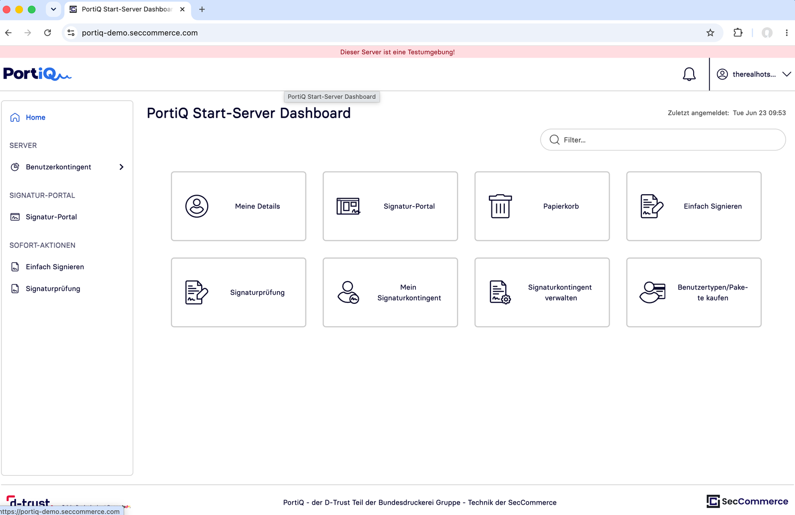Click the Signaturprüfung tile document icon

coord(196,293)
